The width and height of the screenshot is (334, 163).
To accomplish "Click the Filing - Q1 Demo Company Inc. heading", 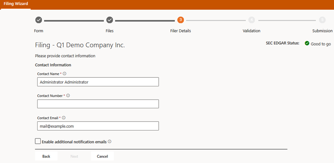I will click(80, 45).
